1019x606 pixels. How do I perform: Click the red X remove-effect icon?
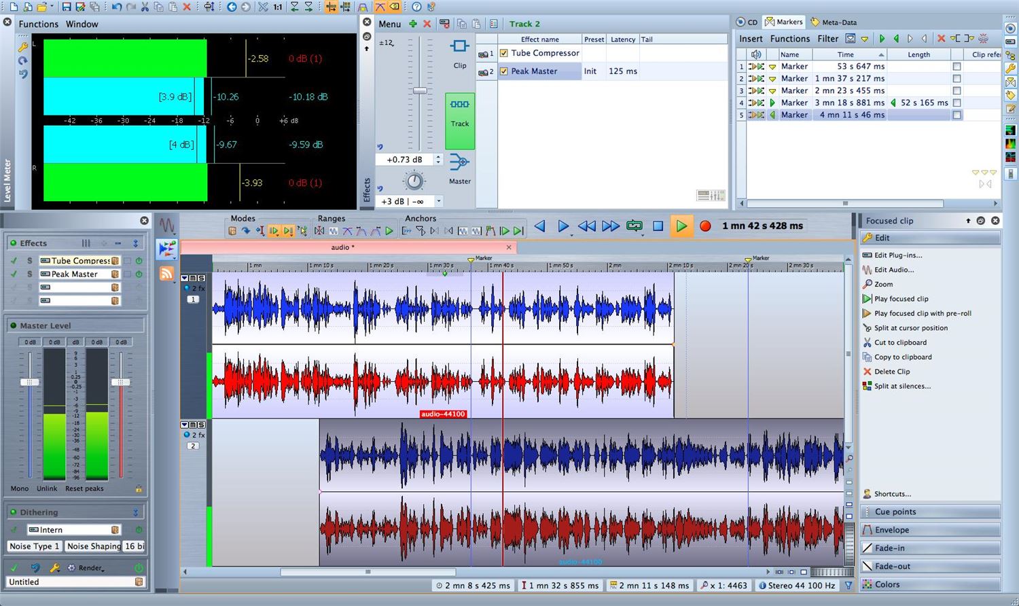[427, 24]
